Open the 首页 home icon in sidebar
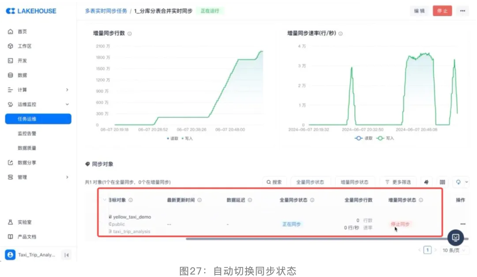Viewport: 477px width, 277px height. click(x=11, y=32)
